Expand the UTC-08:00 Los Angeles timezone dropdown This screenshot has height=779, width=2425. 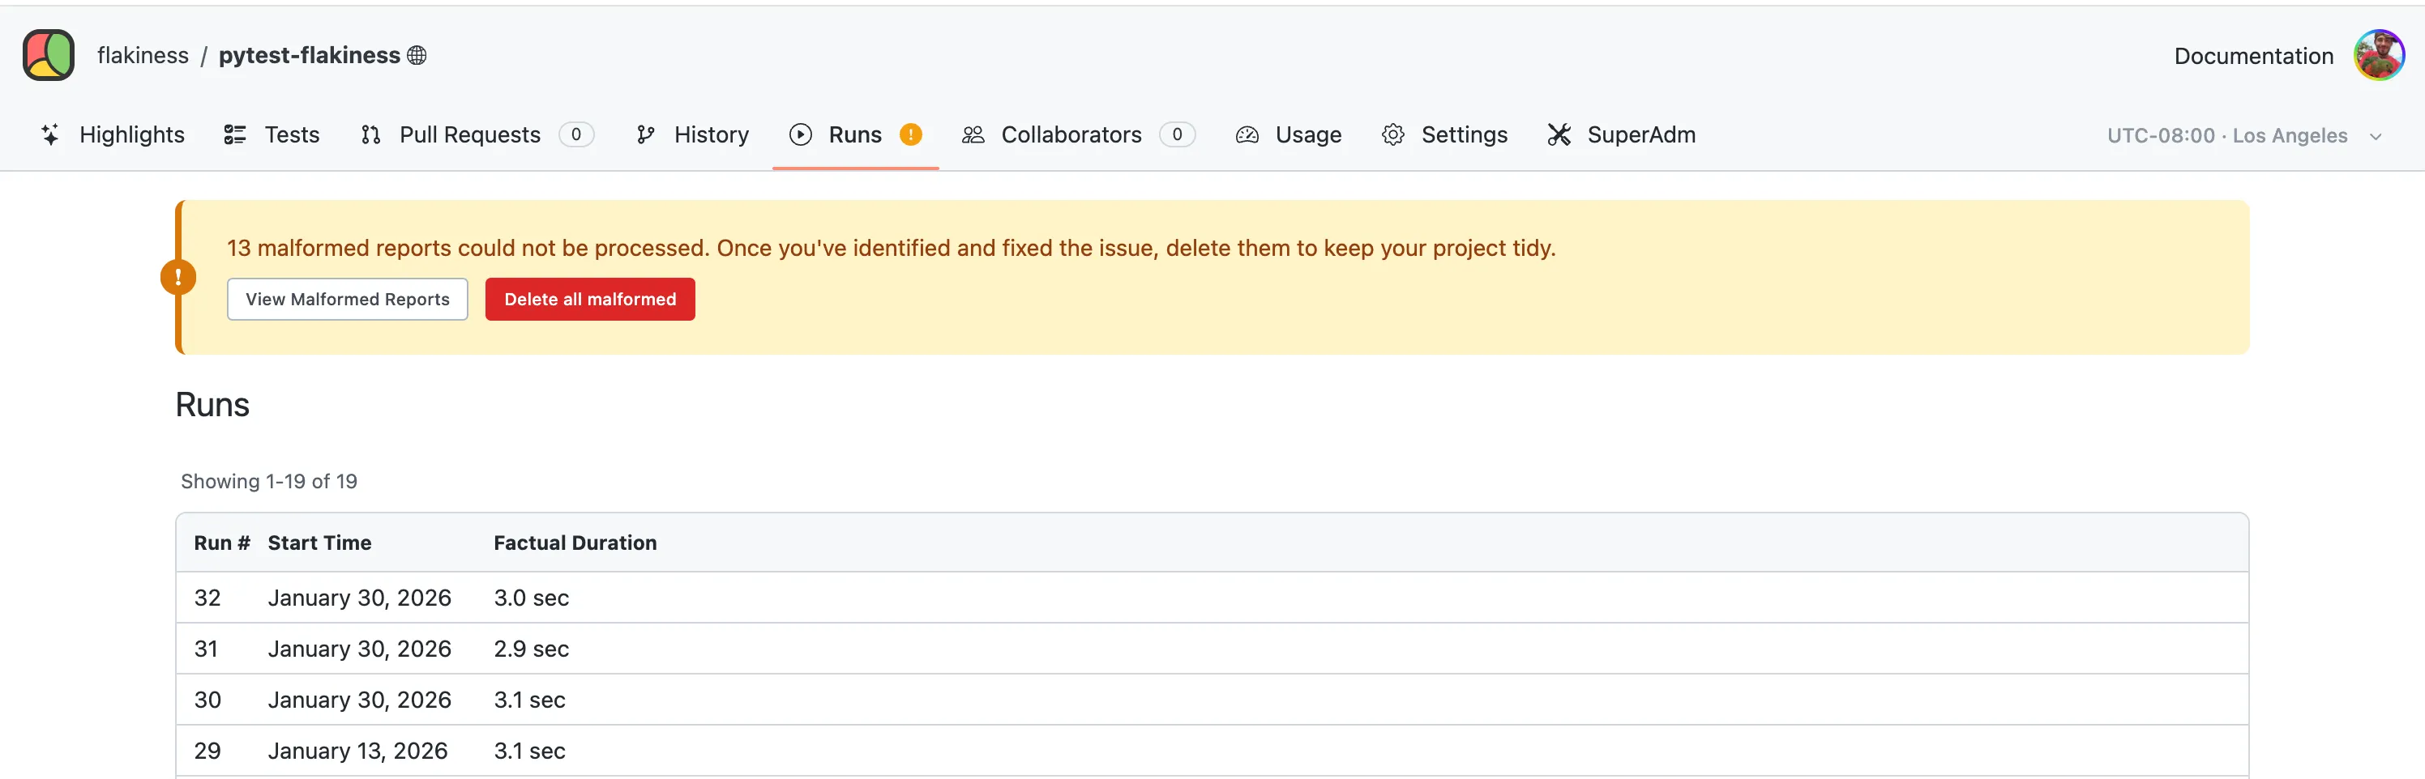click(2226, 135)
